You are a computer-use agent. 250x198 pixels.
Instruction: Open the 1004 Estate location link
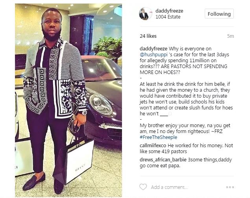tap(168, 17)
